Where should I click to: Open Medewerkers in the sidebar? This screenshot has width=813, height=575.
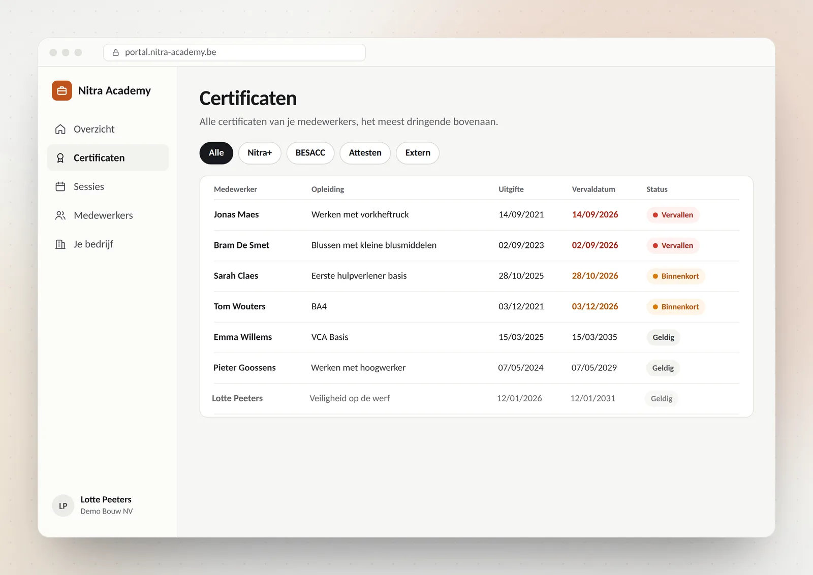108,215
